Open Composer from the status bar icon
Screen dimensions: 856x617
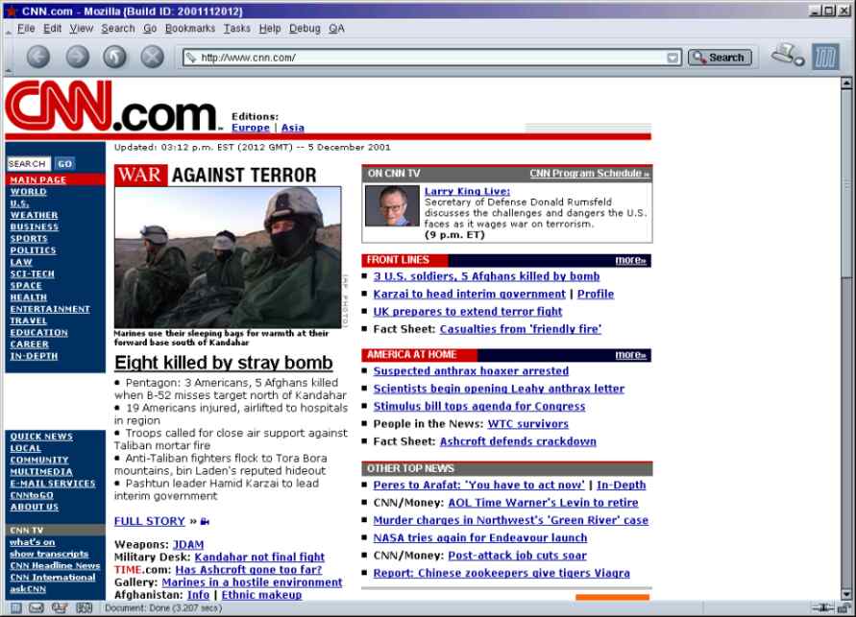click(x=59, y=607)
